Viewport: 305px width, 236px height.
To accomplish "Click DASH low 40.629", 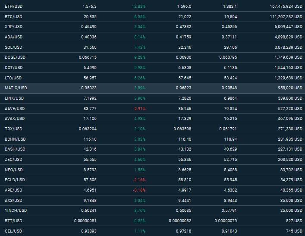I will 230,149.
